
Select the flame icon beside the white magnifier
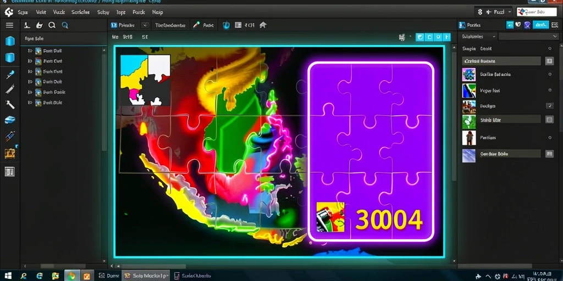40,25
